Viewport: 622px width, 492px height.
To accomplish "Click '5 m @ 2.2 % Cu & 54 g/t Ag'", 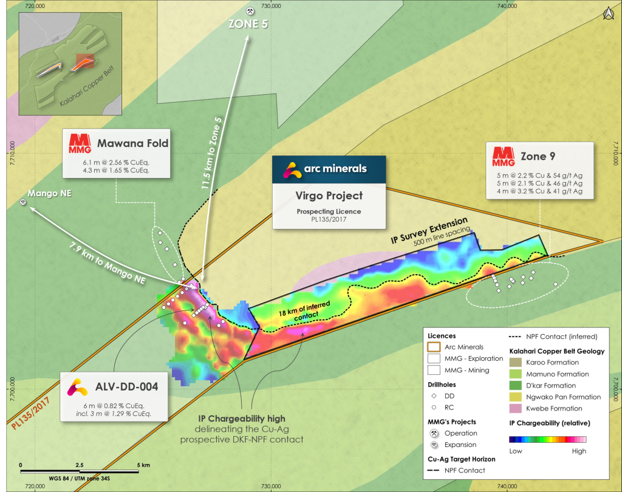I will pos(539,176).
